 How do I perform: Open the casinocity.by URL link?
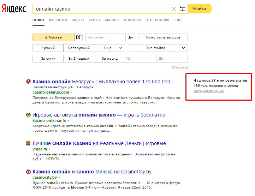pos(45,177)
